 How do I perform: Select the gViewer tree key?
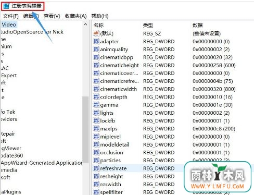[x=11, y=148]
